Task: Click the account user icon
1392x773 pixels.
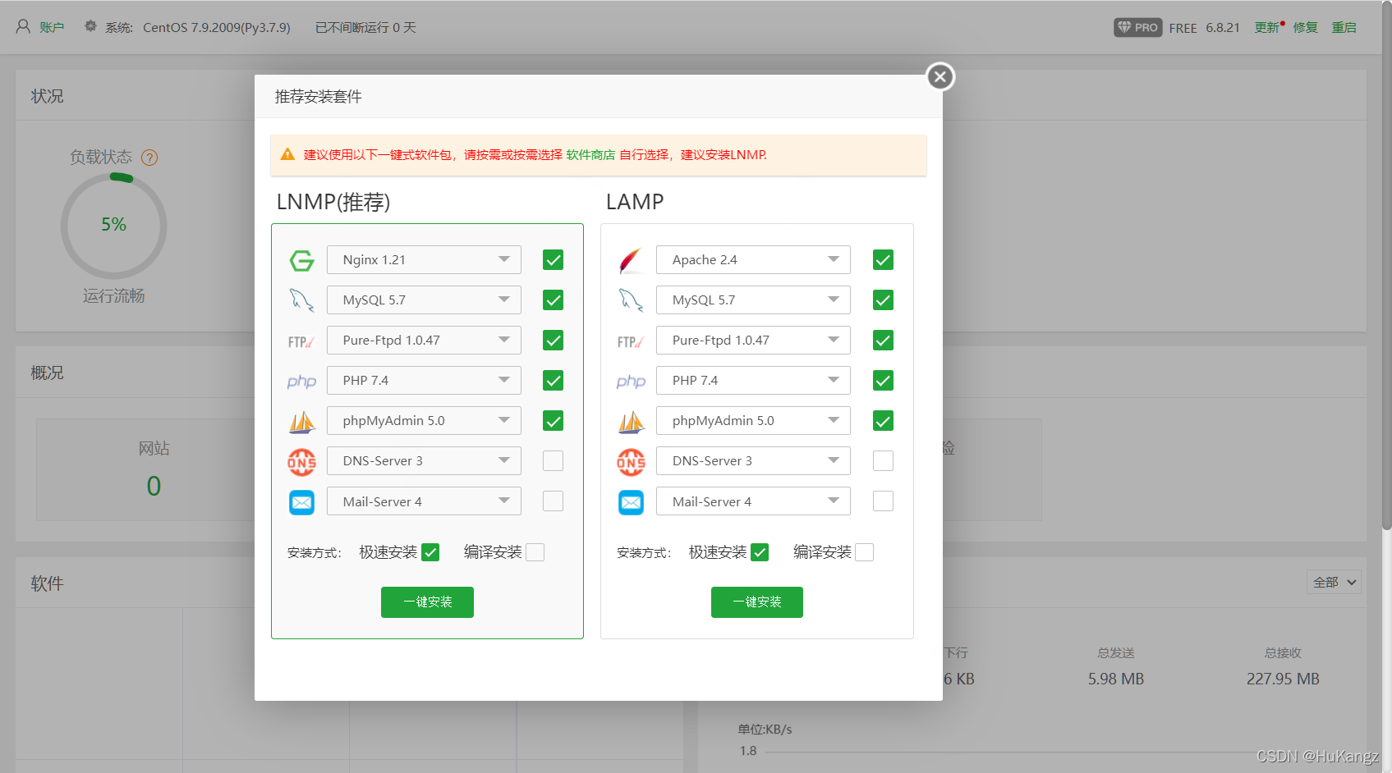Action: 23,27
